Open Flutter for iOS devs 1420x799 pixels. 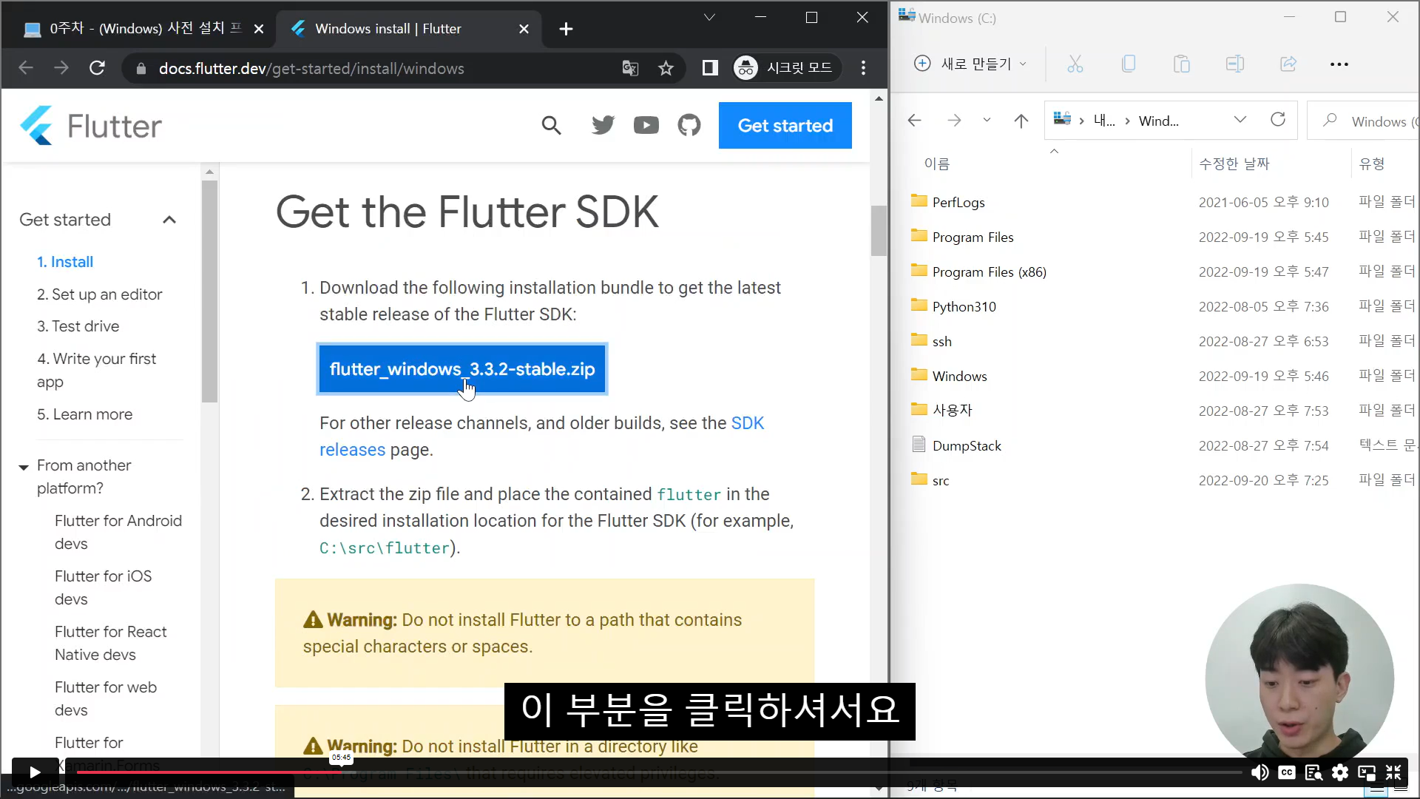tap(104, 587)
